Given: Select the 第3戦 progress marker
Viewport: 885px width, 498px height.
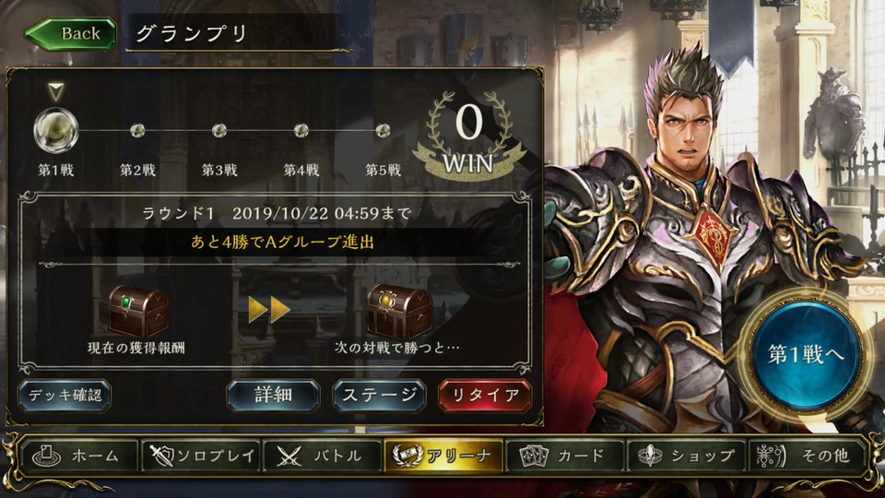Looking at the screenshot, I should [219, 131].
